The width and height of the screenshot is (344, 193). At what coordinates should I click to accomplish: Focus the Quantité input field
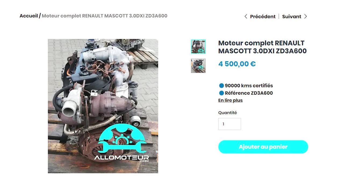(x=230, y=124)
